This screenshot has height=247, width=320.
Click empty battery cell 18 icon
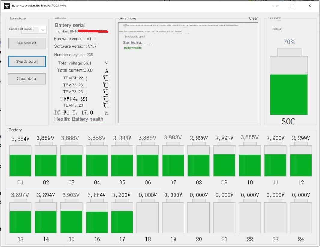(148, 217)
